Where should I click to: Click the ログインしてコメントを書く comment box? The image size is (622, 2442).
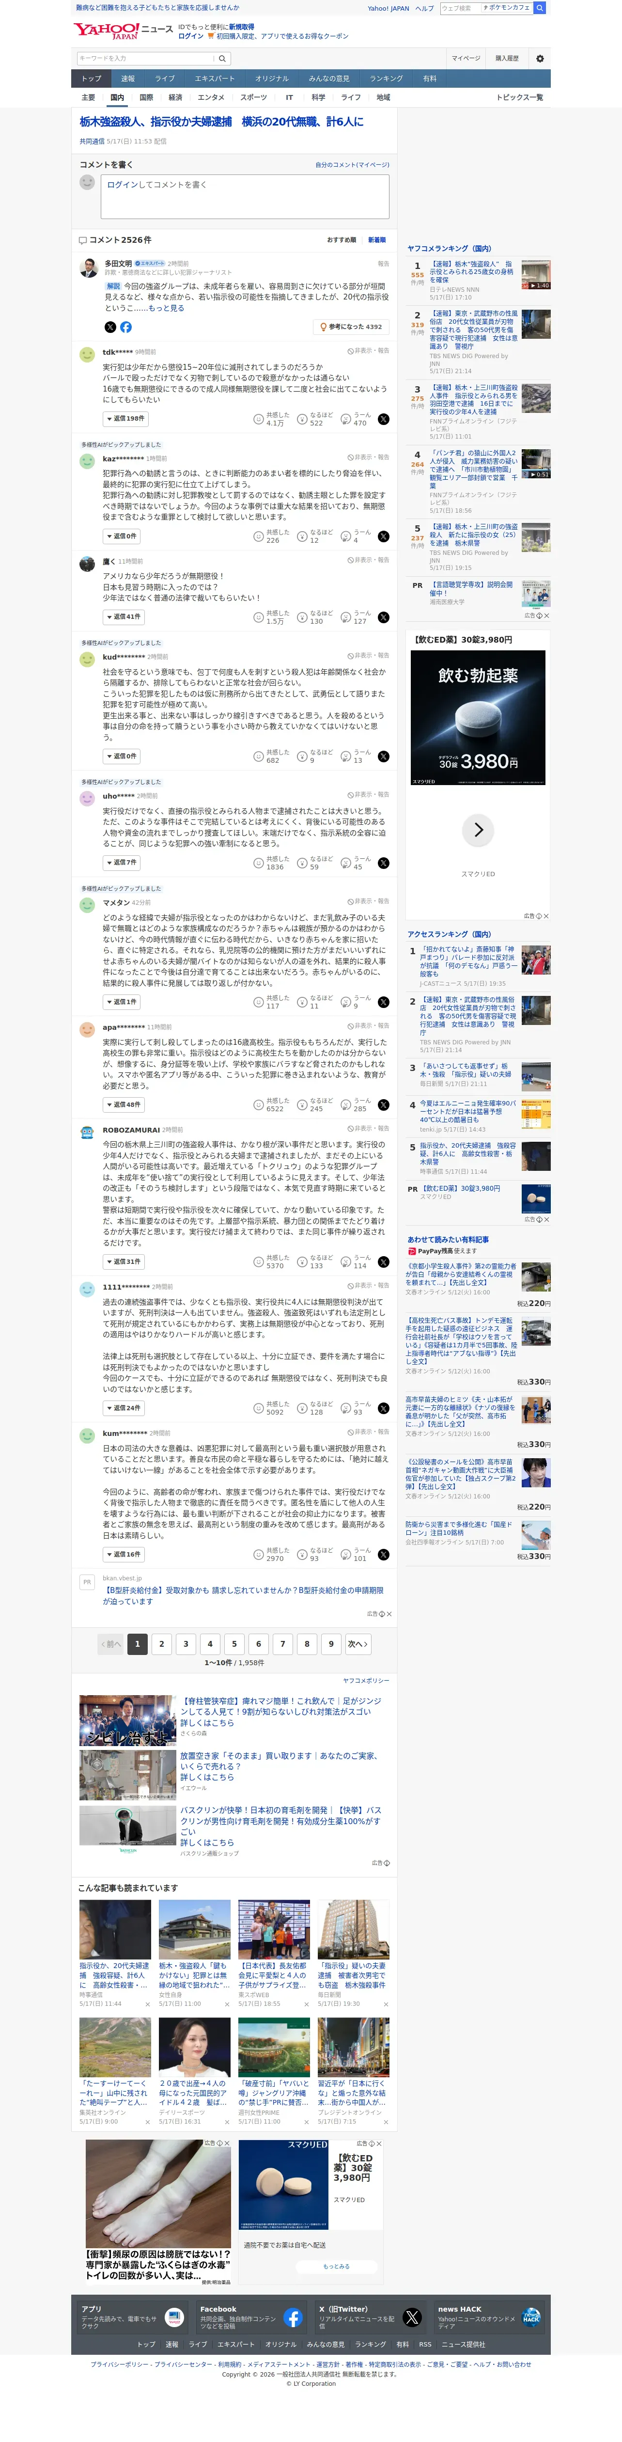coord(245,196)
